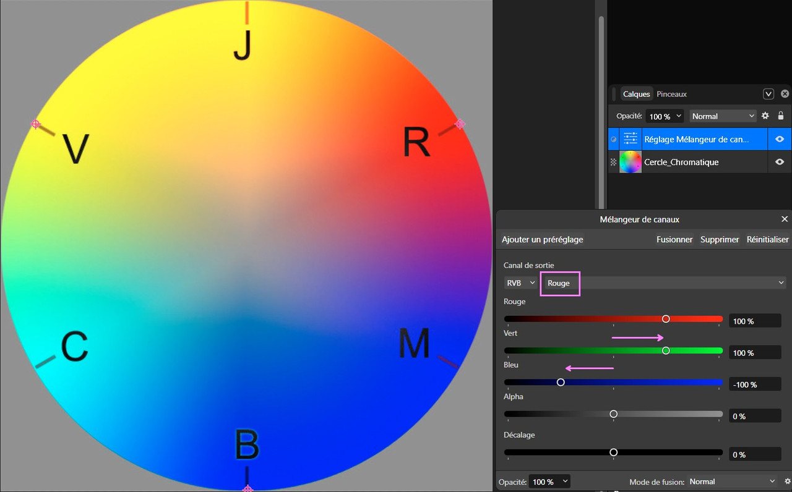Close the Mélangeur de canaux dialog
Image resolution: width=792 pixels, height=492 pixels.
pyautogui.click(x=785, y=219)
